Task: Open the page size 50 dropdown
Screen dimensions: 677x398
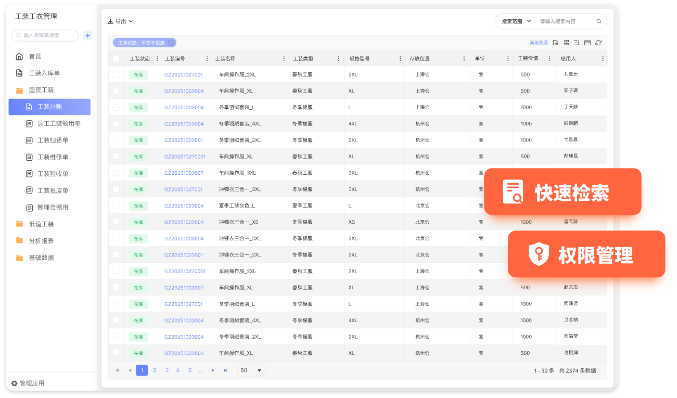Action: 251,370
